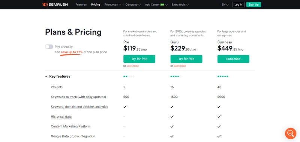The height and width of the screenshot is (142, 300).
Task: Collapse the Key features section
Action: click(46, 76)
